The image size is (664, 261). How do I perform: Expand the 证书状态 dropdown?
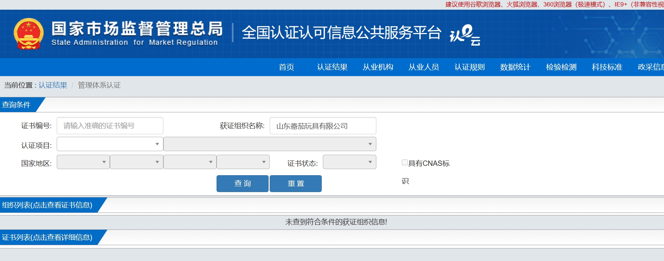349,162
